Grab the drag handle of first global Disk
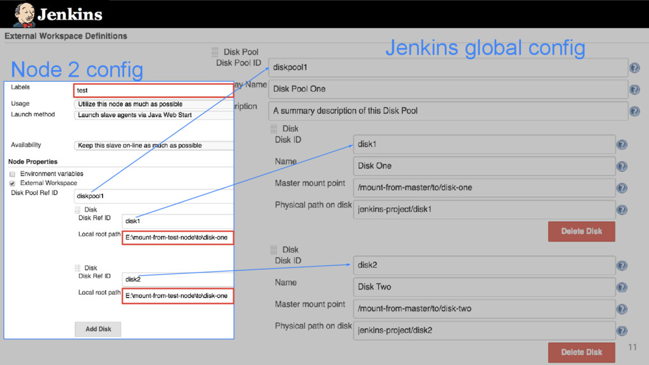 [274, 129]
